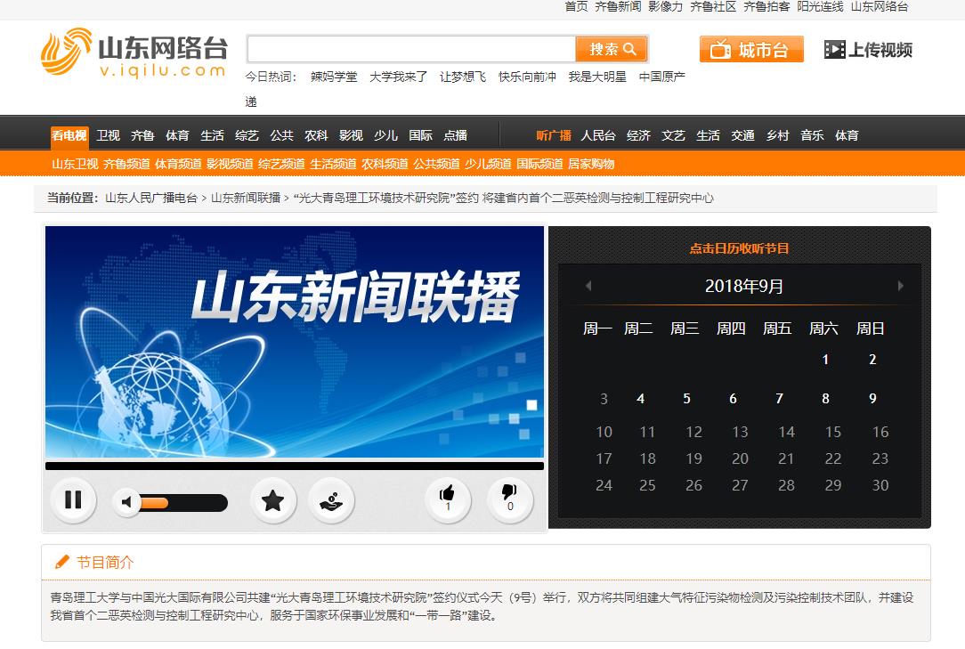The width and height of the screenshot is (965, 649).
Task: Open 城市台 city station button
Action: (751, 49)
